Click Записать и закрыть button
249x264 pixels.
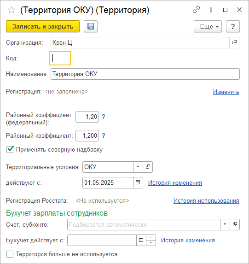point(43,26)
